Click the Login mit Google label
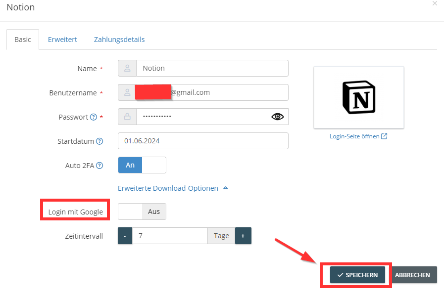 pyautogui.click(x=75, y=212)
